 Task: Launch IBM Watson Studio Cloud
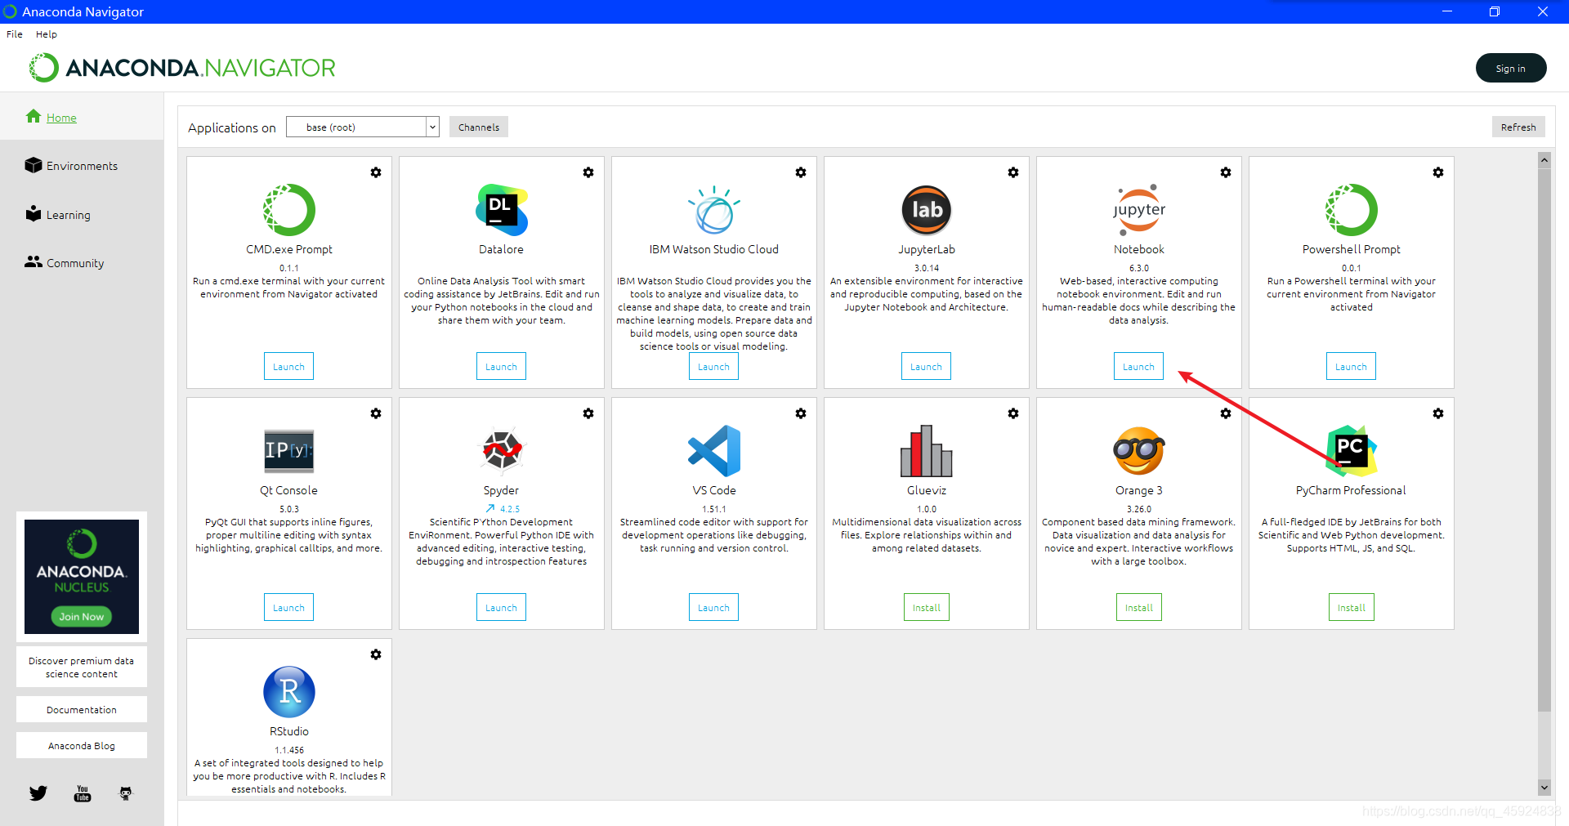pos(714,366)
